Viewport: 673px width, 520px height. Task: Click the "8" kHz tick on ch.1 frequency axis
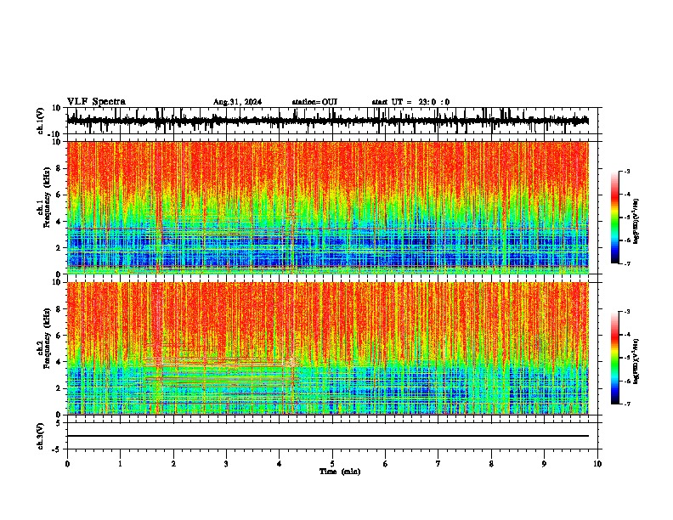tap(59, 168)
